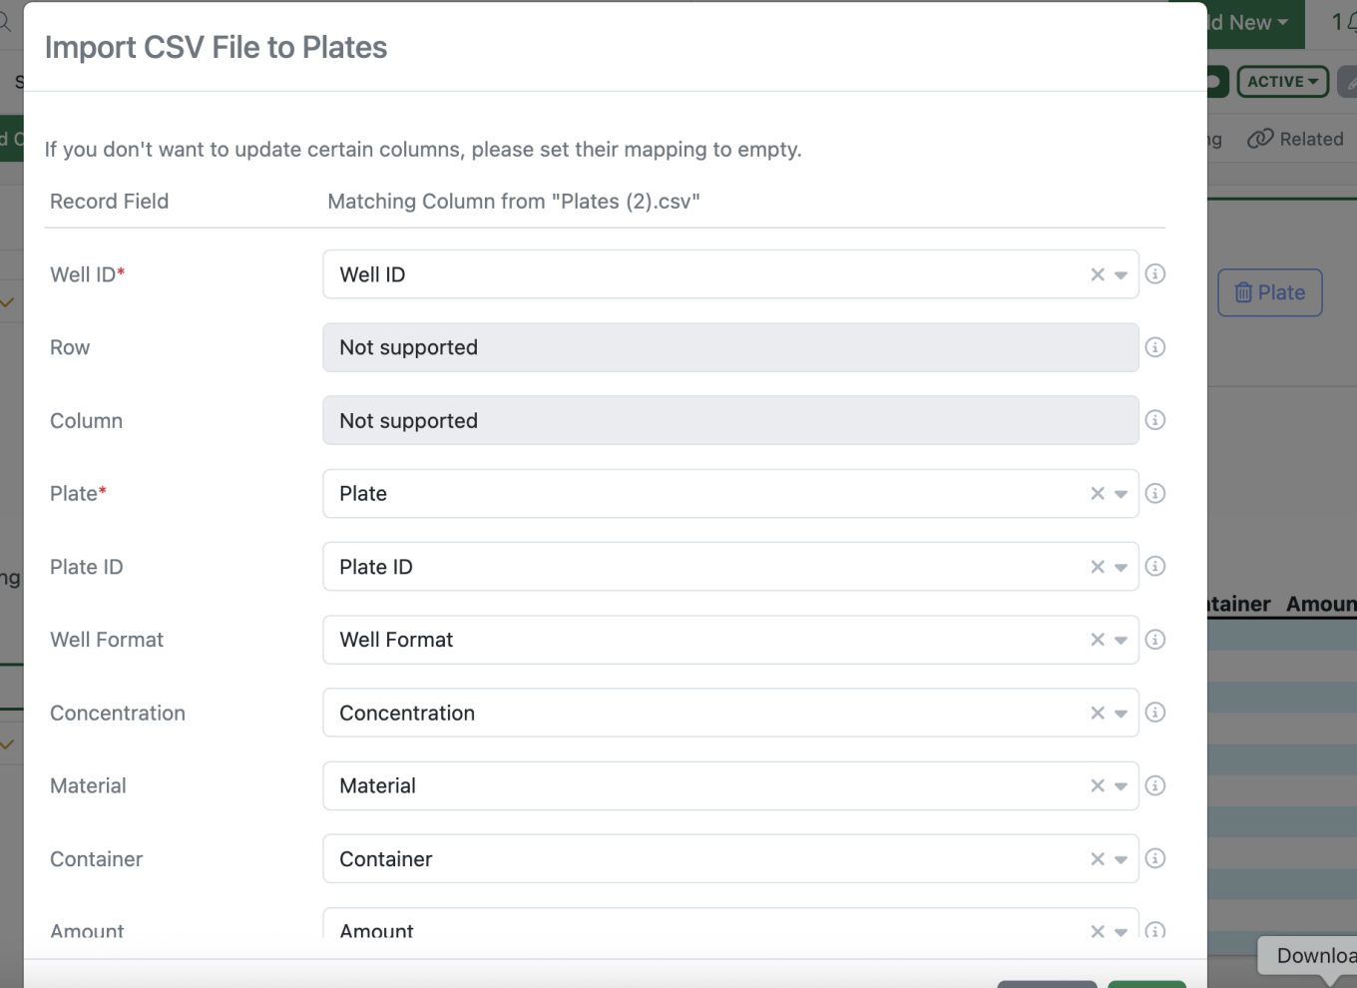The image size is (1357, 988).
Task: Click info icon beside Column field
Action: tap(1154, 420)
